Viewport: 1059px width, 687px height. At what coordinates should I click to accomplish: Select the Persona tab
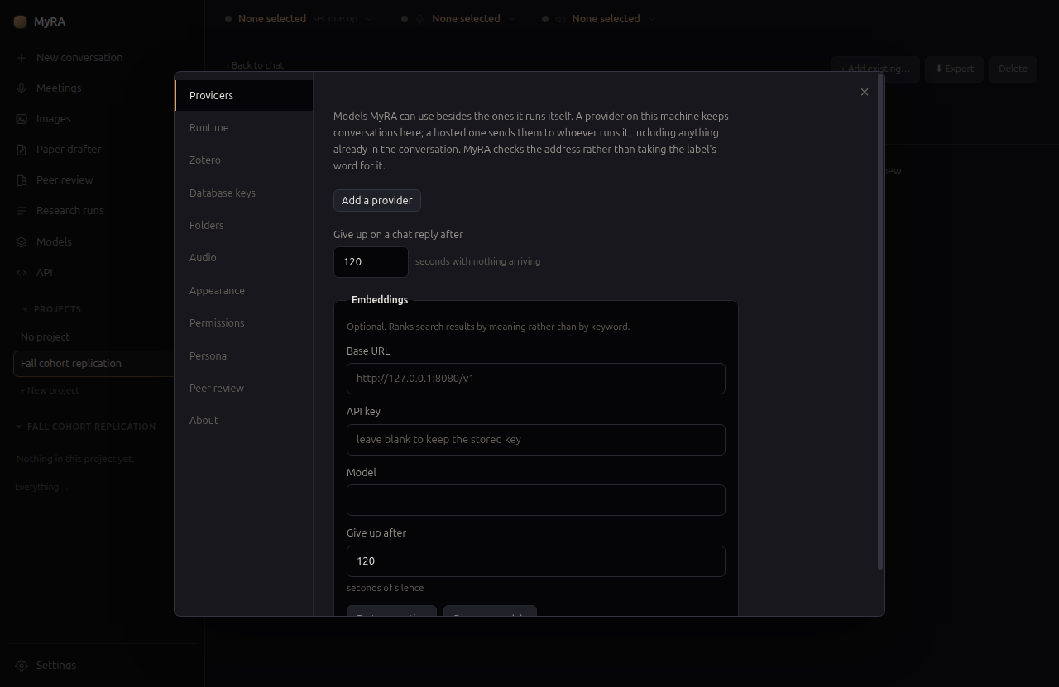tap(244, 355)
